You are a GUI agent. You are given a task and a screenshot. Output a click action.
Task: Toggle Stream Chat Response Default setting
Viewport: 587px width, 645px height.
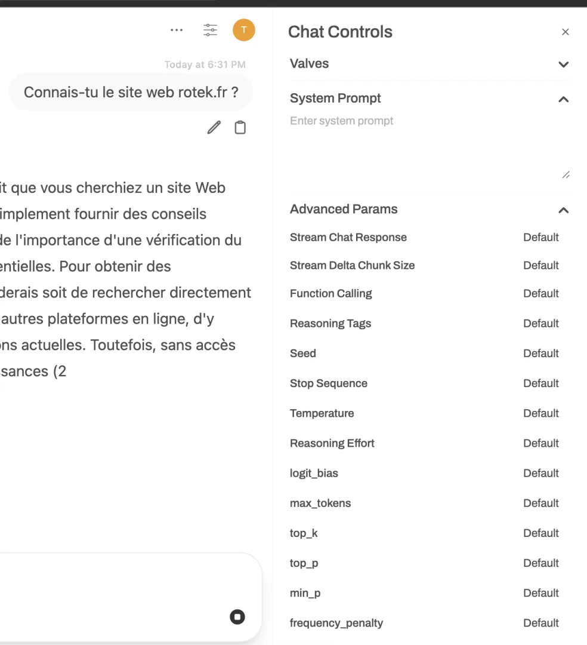click(x=540, y=237)
